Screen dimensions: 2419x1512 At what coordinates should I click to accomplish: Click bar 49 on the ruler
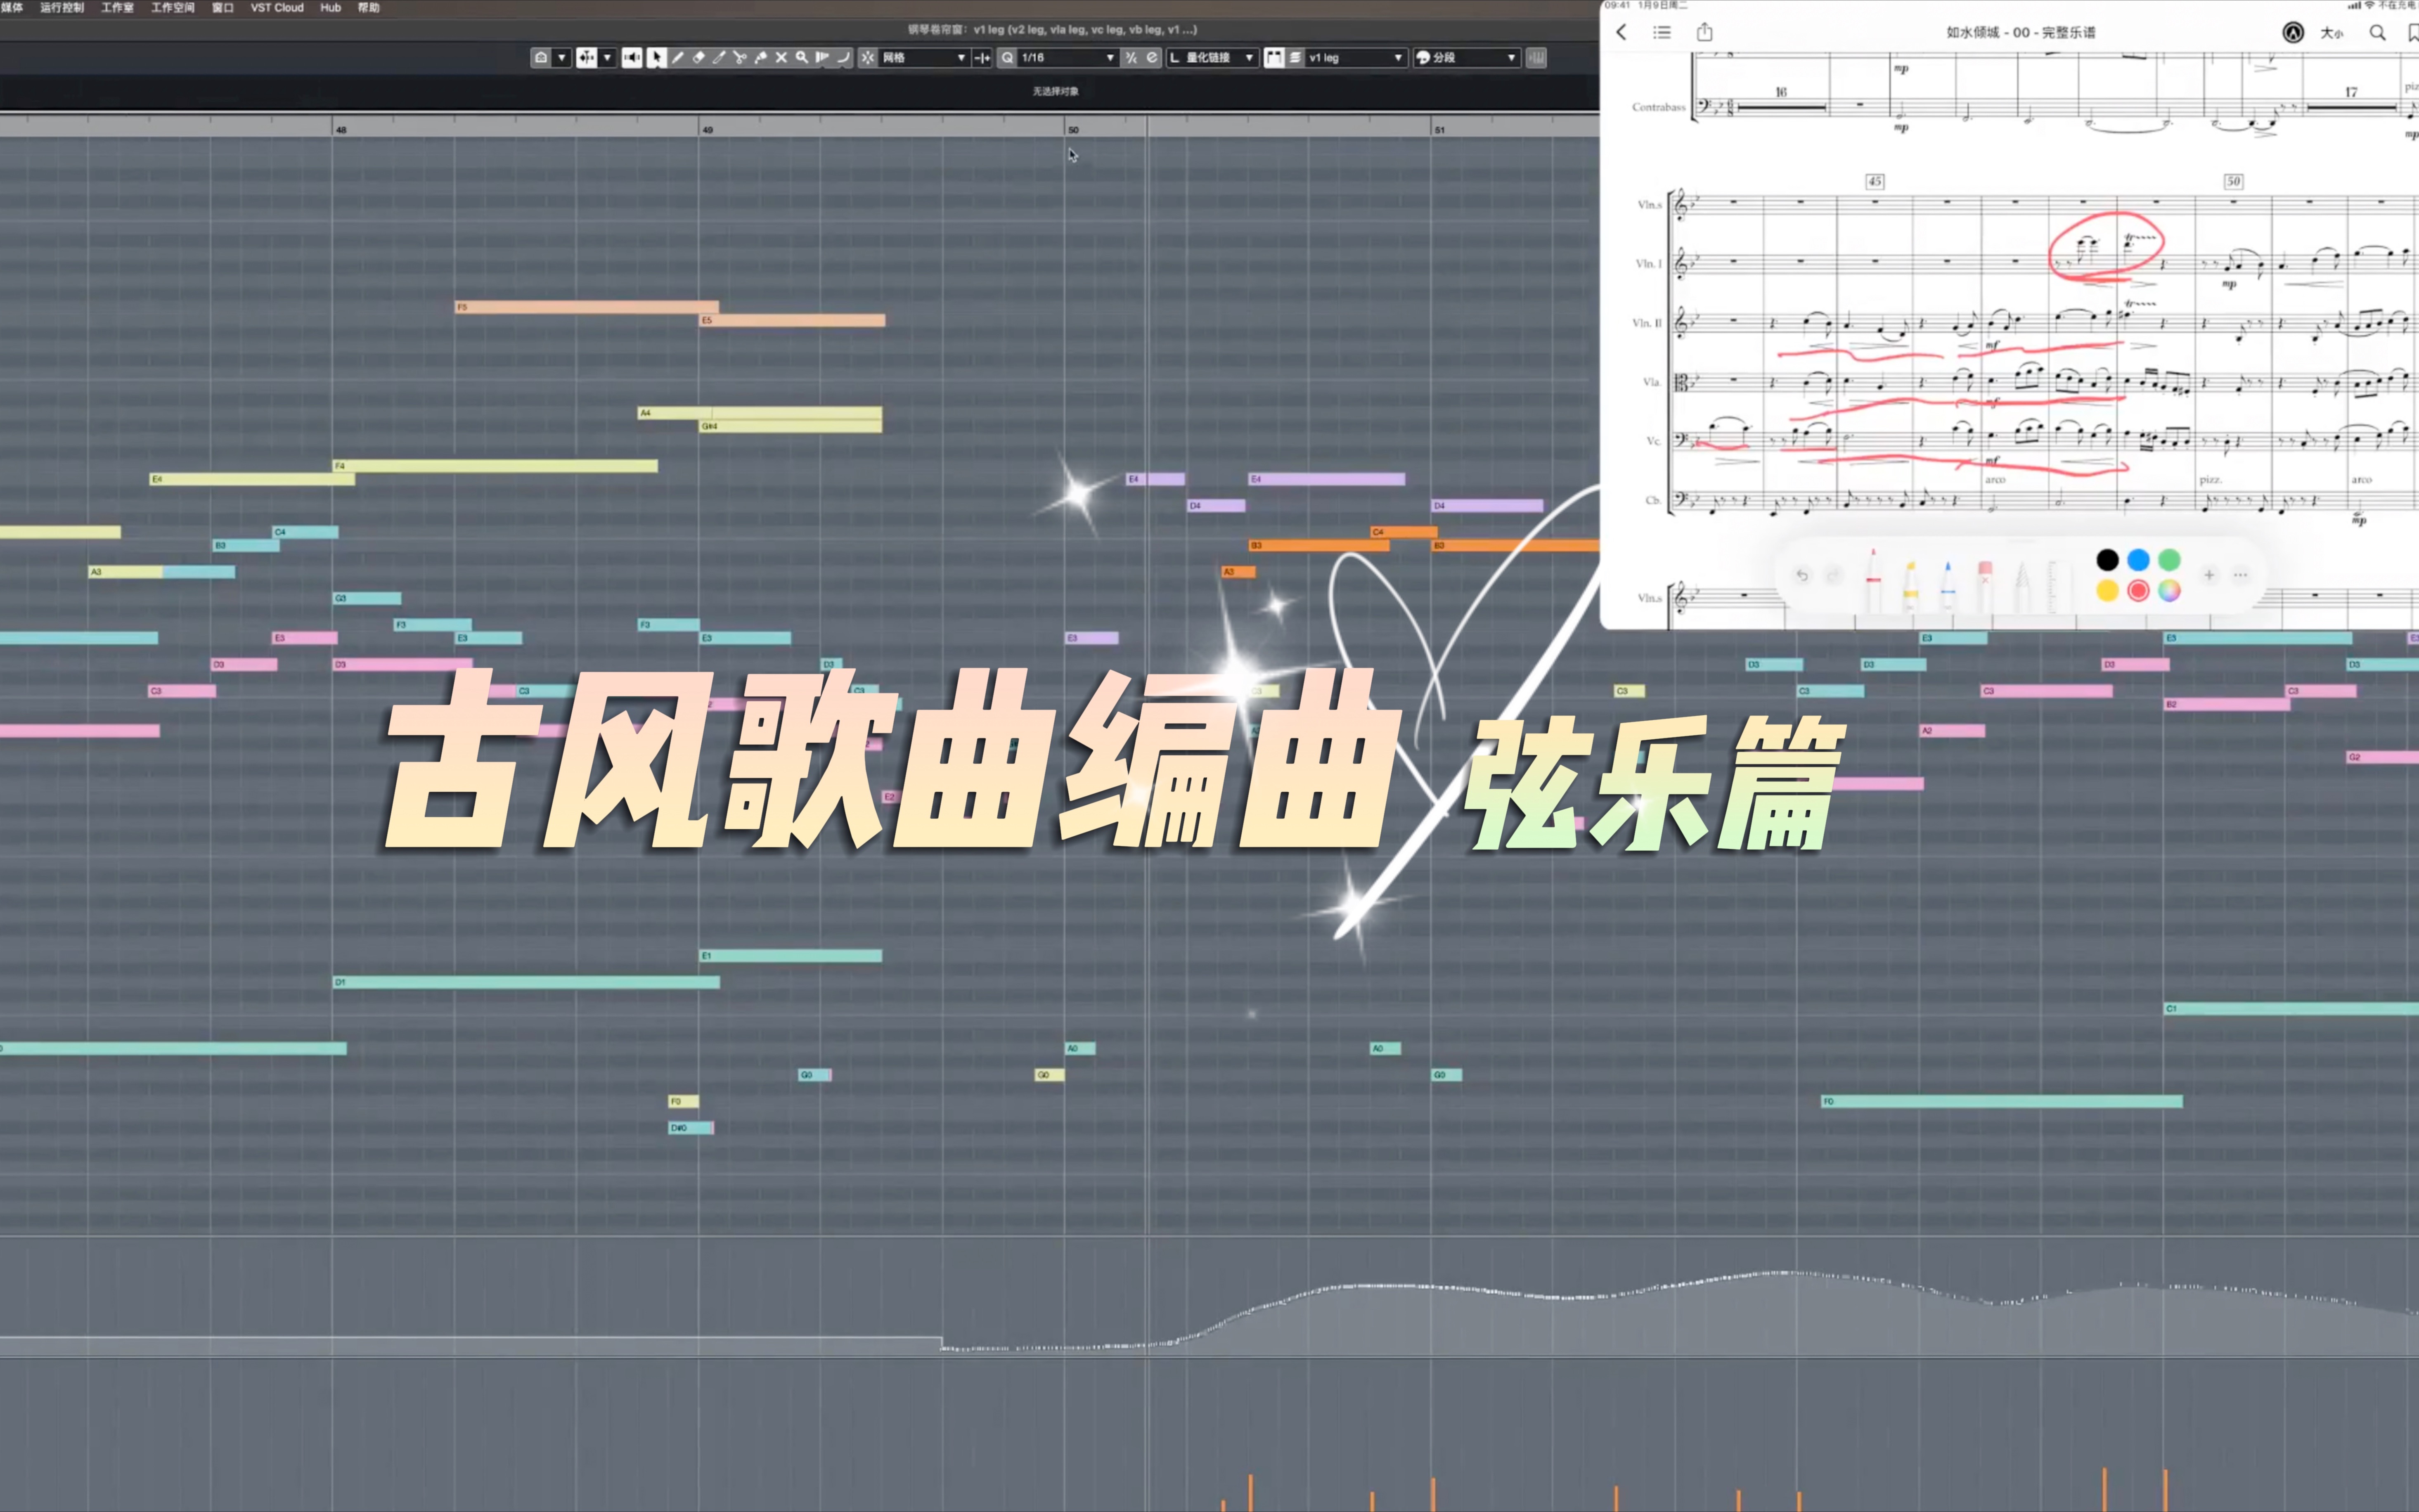pos(707,130)
